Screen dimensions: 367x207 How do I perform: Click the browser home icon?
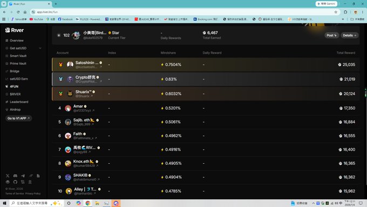[25, 12]
